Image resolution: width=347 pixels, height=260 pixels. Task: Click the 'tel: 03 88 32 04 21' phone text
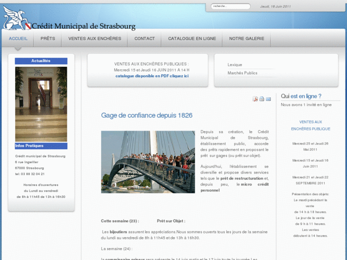click(30, 174)
